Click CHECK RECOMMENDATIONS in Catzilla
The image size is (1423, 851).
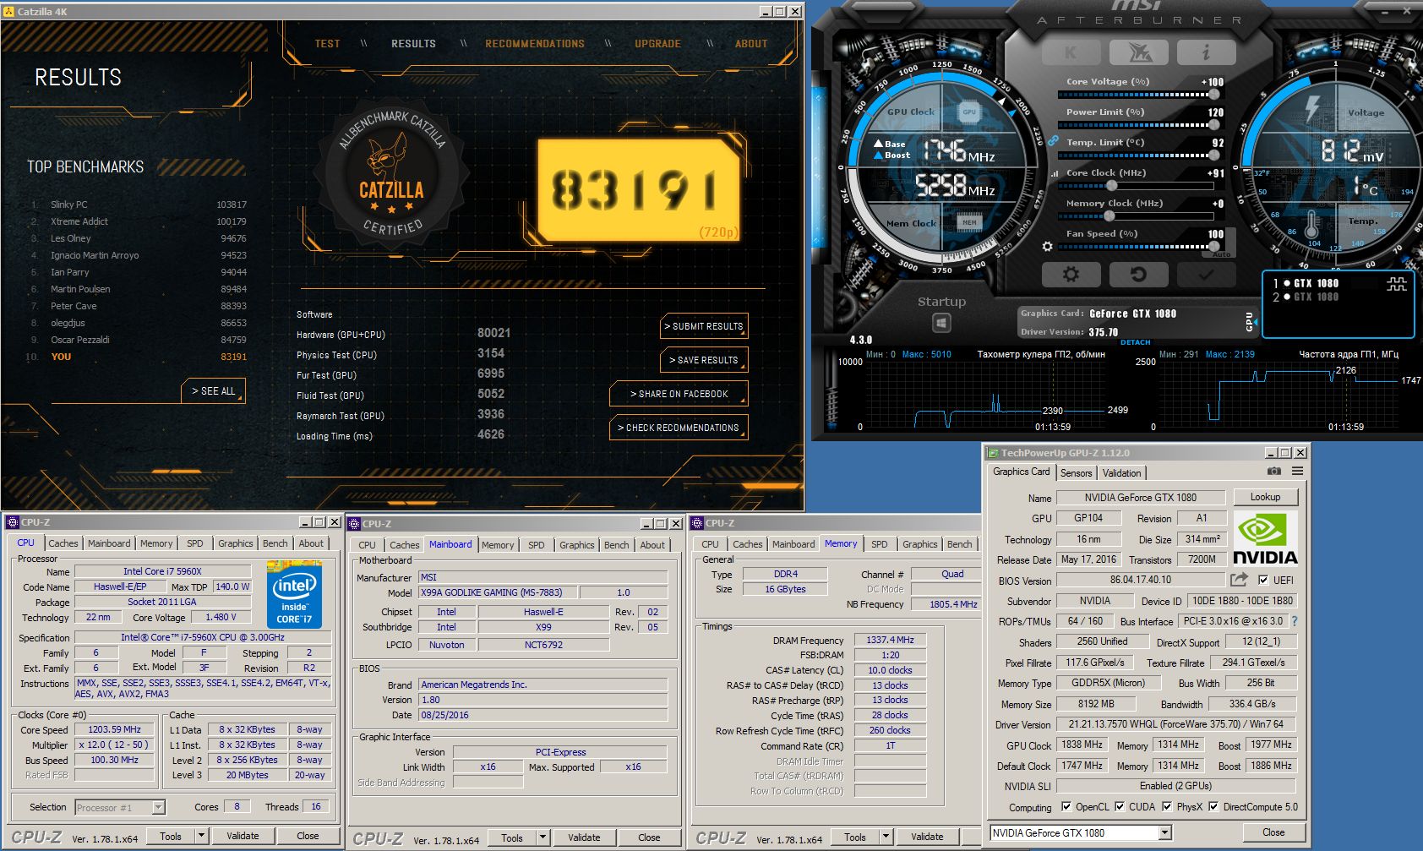click(679, 428)
